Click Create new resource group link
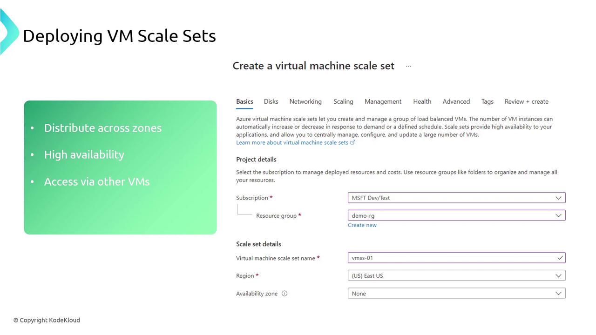This screenshot has width=596, height=335. click(362, 225)
